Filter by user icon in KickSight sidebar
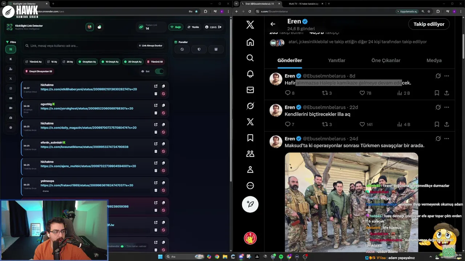This screenshot has height=261, width=465. [11, 69]
